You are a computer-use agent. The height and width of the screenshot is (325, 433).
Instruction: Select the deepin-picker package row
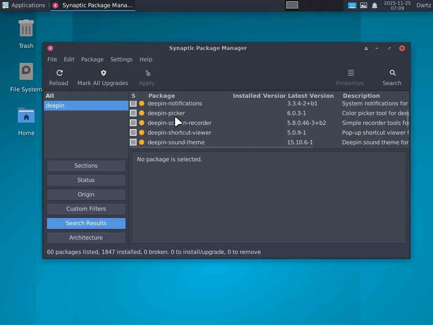[269, 113]
